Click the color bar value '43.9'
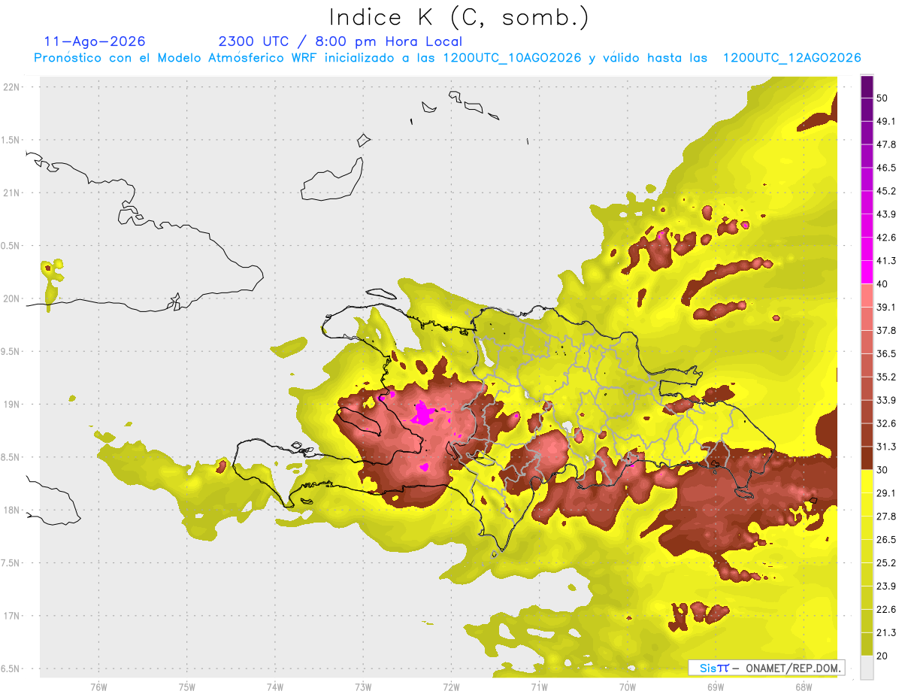Viewport: 902px width, 697px height. point(886,214)
